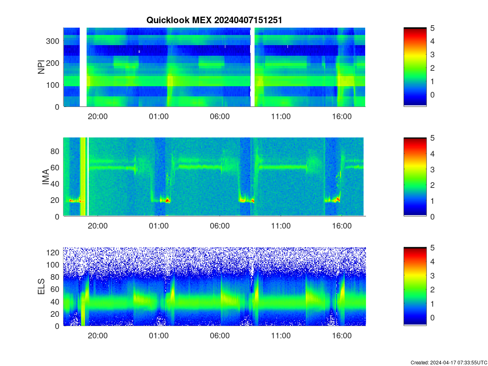Click the title Quicklook MEX 20240407151251

[x=214, y=20]
